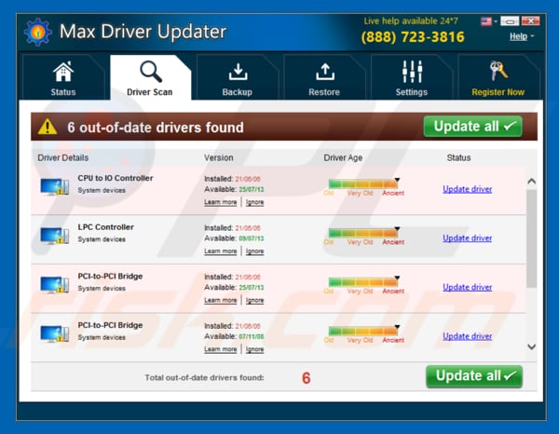Click Ignore for first PCI-to-PCI Bridge
The width and height of the screenshot is (559, 434).
coord(255,301)
